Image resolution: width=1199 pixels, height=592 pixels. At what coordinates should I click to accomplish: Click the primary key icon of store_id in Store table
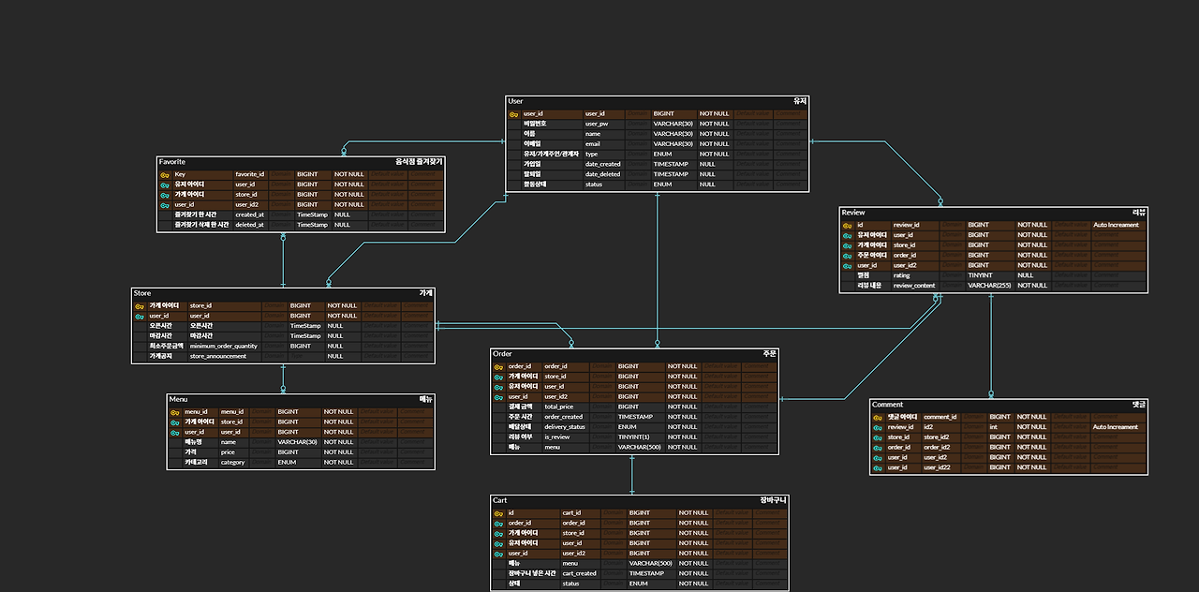(x=139, y=306)
